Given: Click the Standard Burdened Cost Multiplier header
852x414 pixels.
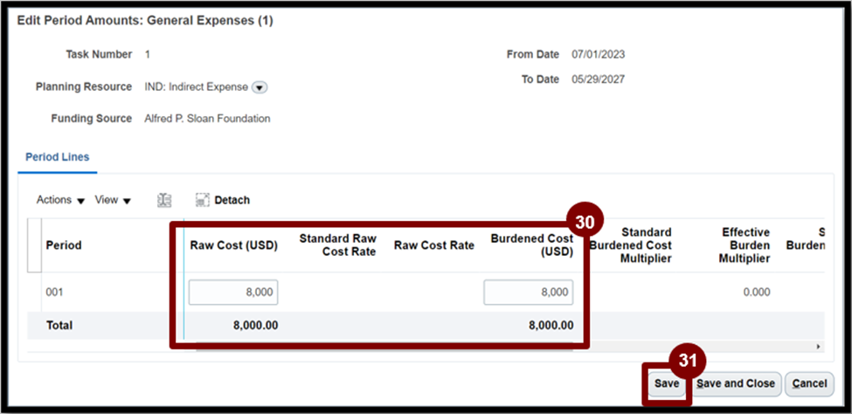Looking at the screenshot, I should (x=632, y=245).
